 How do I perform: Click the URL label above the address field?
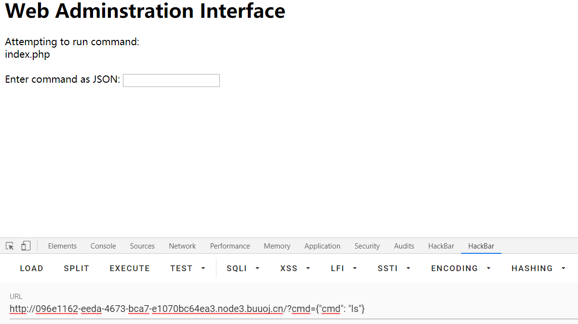tap(16, 297)
